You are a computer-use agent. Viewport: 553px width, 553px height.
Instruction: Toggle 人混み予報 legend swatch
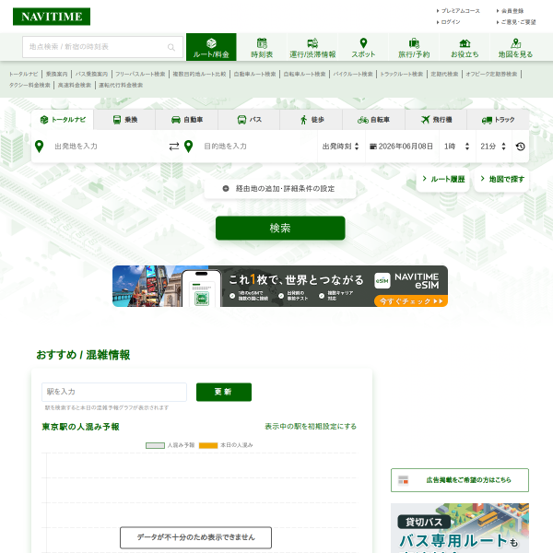pos(155,445)
